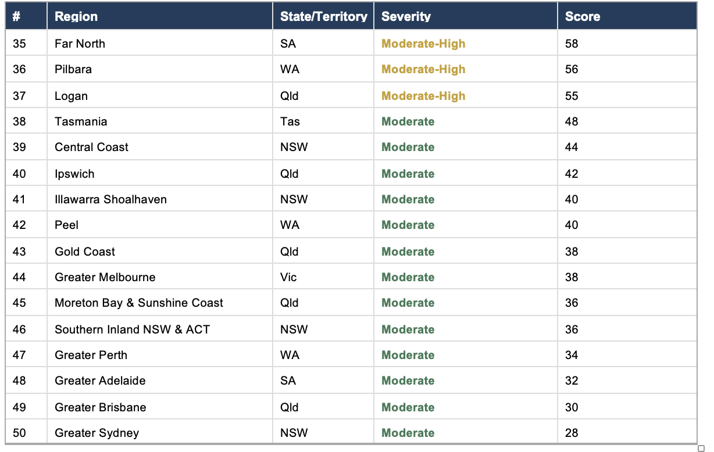The width and height of the screenshot is (714, 452).
Task: Click rank number 45
Action: pyautogui.click(x=19, y=303)
